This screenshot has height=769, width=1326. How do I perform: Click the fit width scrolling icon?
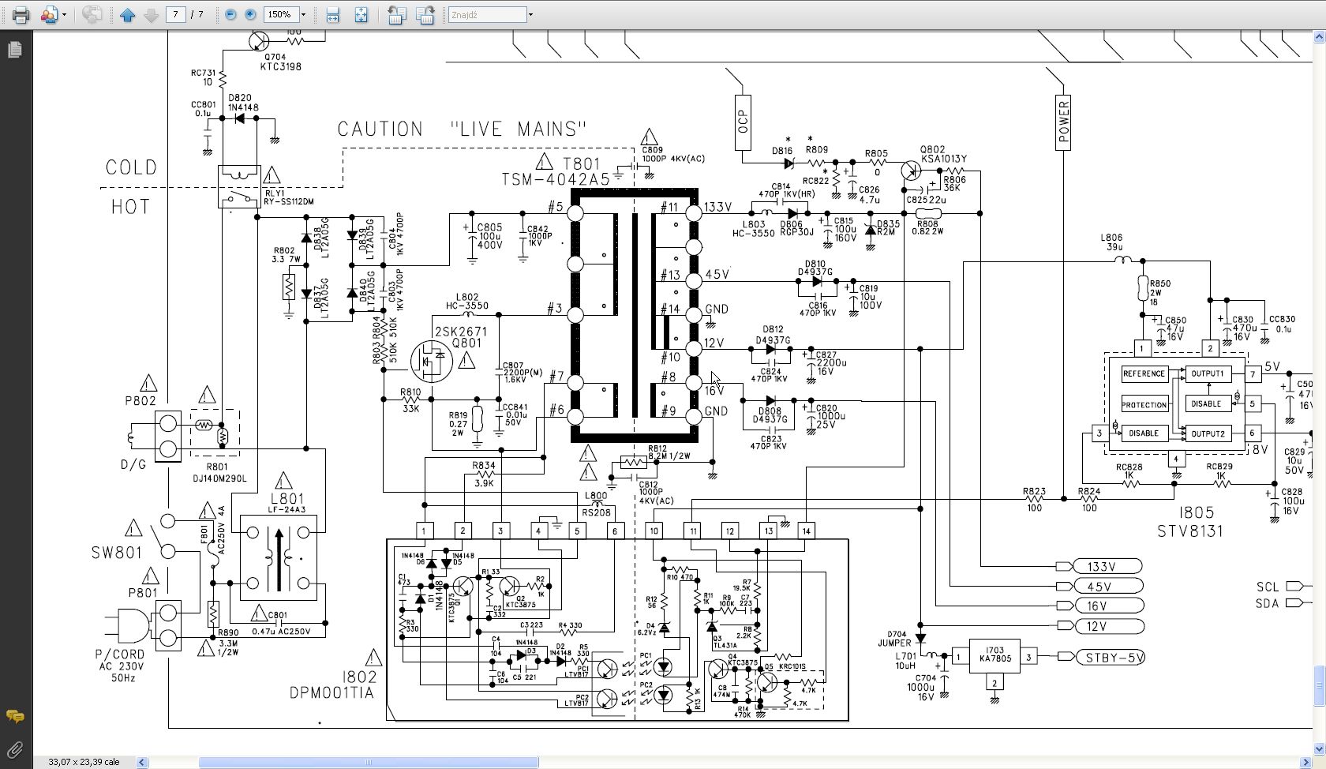coord(332,14)
